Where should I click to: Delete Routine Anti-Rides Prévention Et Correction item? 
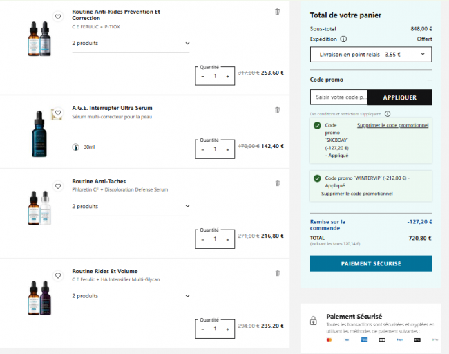277,12
